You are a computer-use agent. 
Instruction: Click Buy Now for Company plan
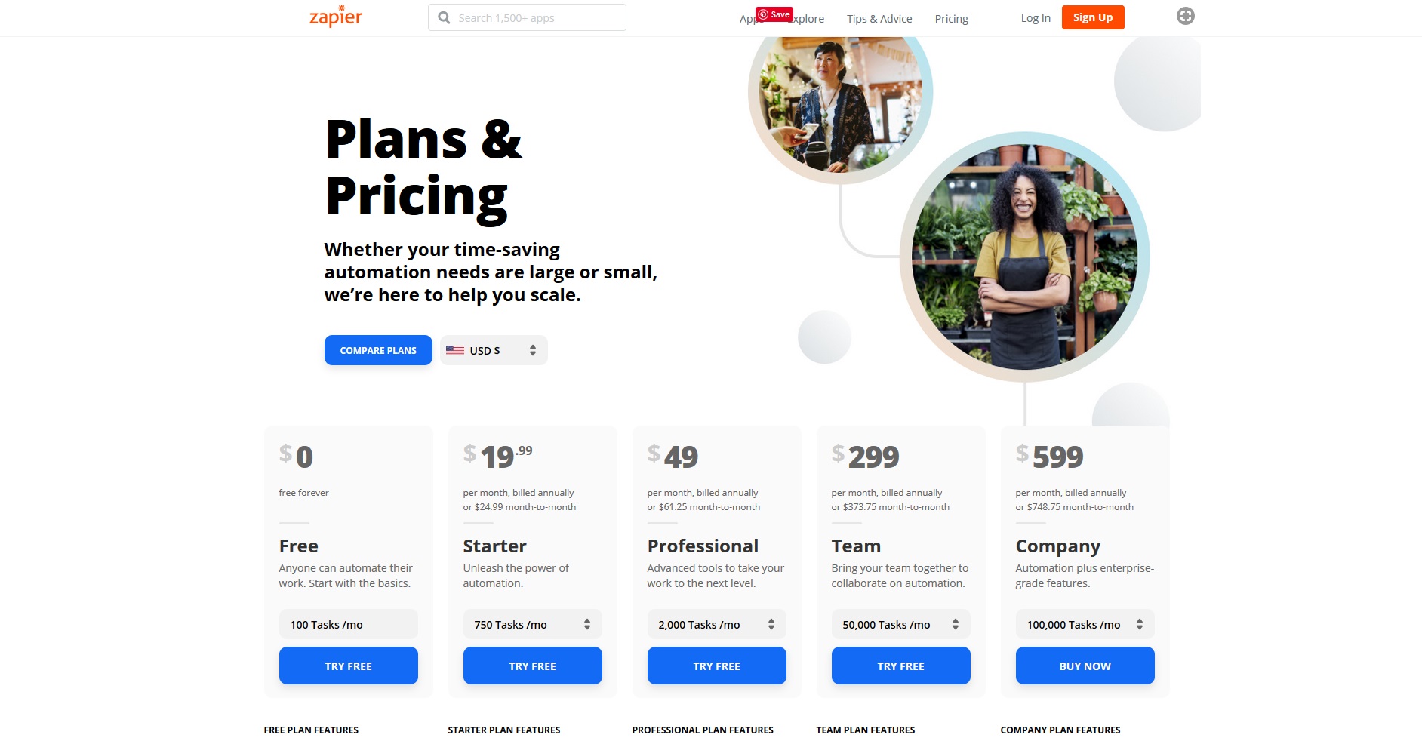1085,666
